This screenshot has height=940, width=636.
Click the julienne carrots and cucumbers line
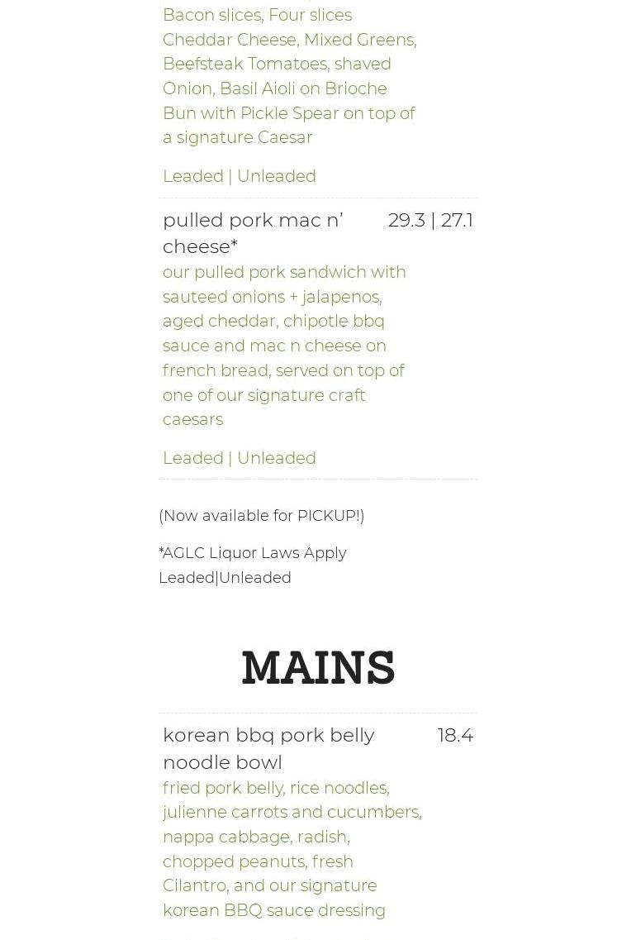292,813
